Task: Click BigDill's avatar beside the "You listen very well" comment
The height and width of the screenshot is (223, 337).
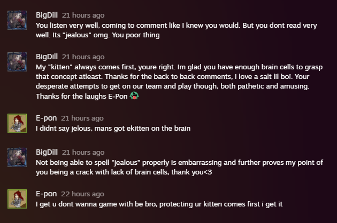Action: point(17,21)
